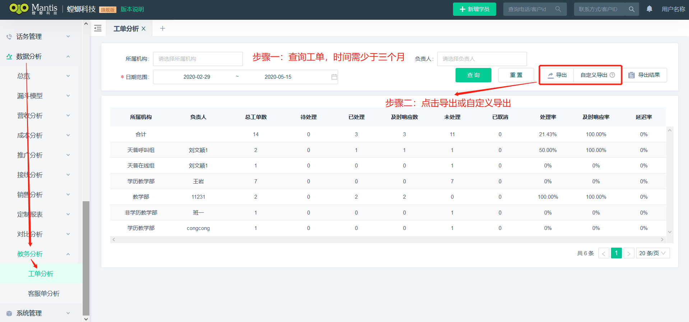Screen dimensions: 689x322
Task: Switch to the 工单分析 tab
Action: [x=126, y=29]
